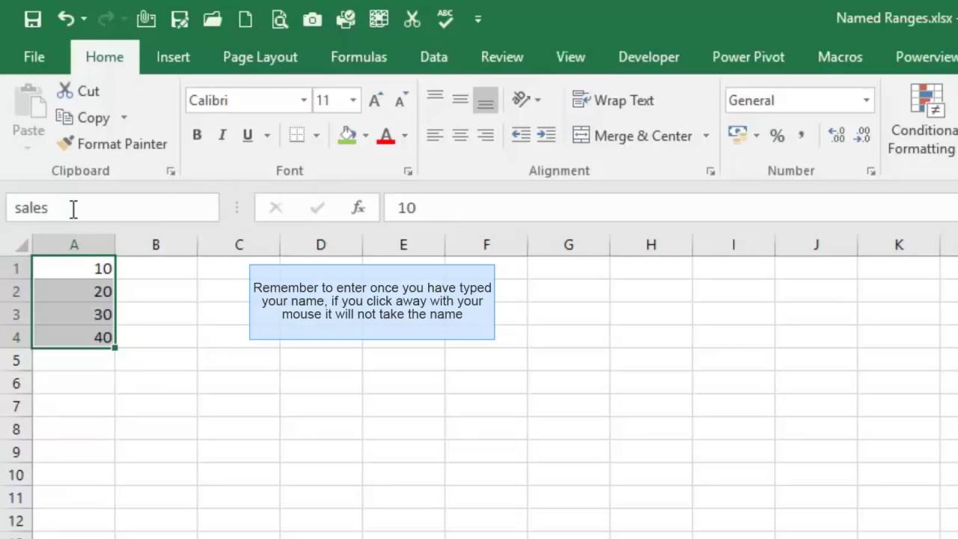Click the red Font Color swatch

[x=386, y=135]
